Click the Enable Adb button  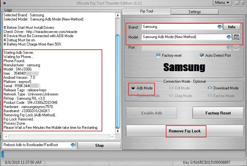[x=151, y=113]
